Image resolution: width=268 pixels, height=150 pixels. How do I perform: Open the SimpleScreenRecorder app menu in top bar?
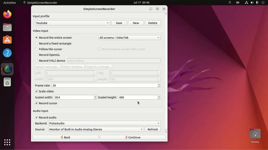point(40,2)
